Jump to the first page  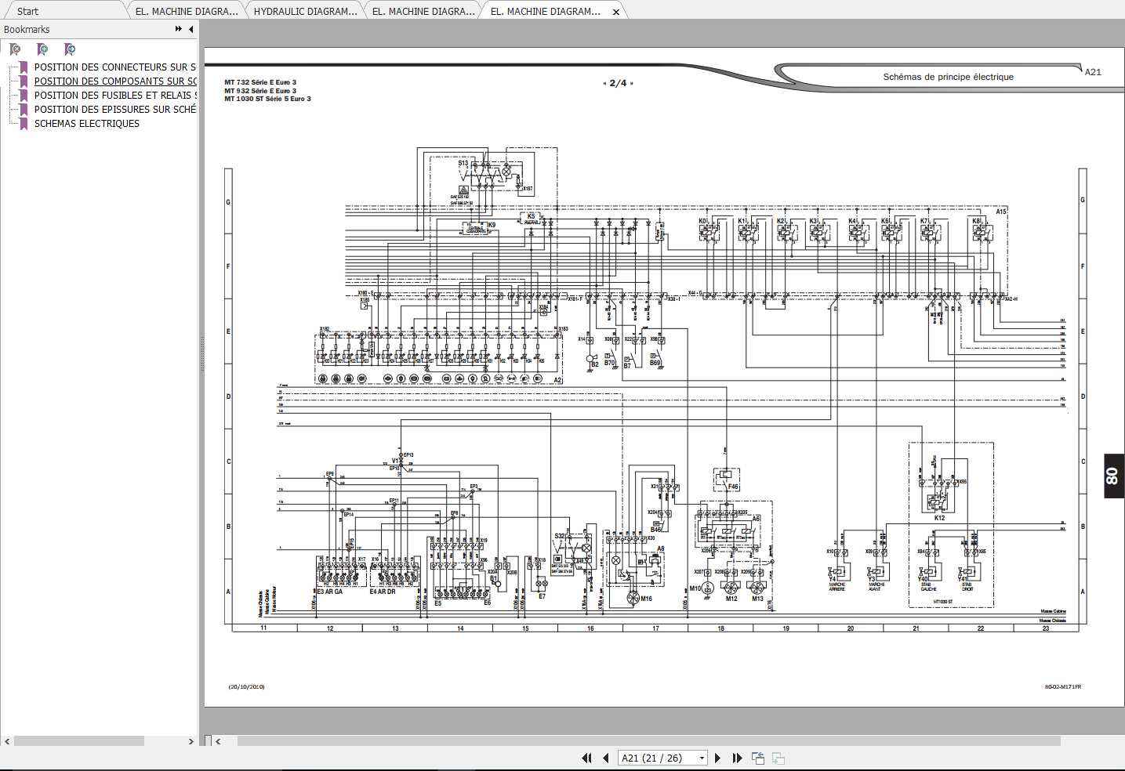[586, 758]
